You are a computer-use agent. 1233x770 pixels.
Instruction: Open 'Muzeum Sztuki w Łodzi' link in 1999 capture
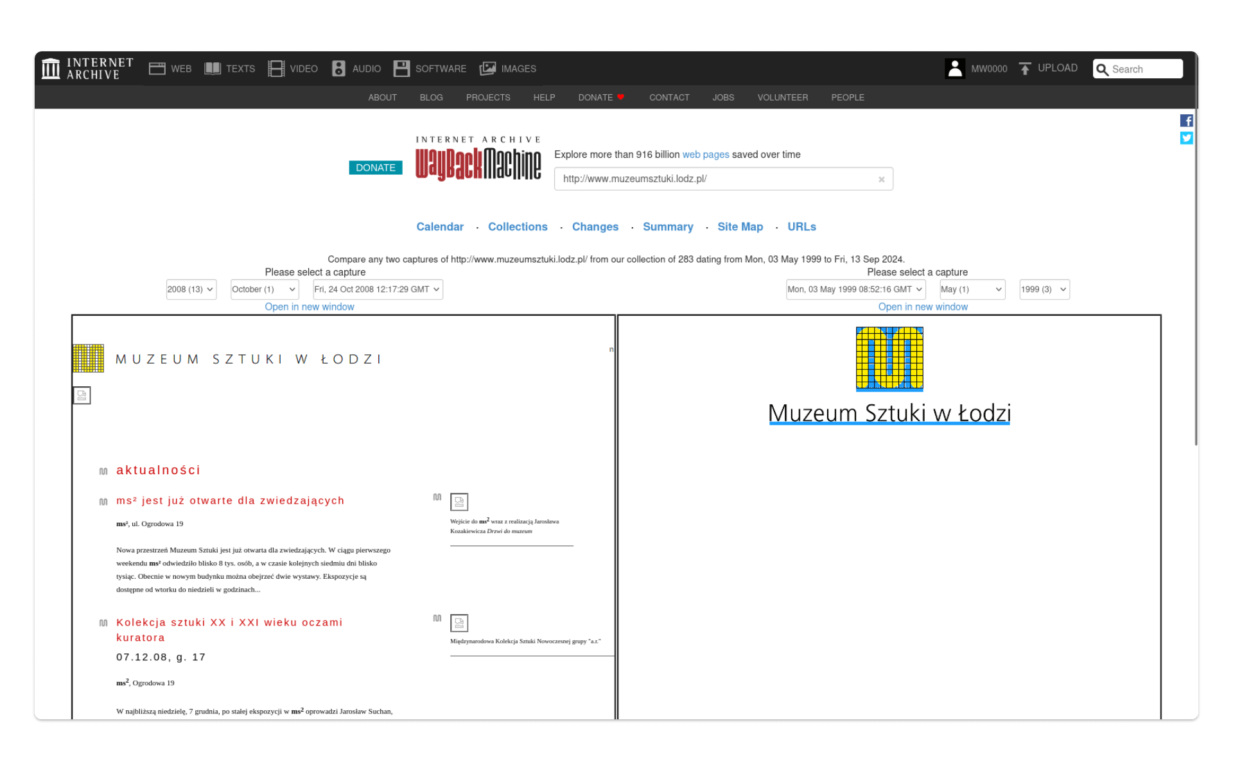click(889, 413)
